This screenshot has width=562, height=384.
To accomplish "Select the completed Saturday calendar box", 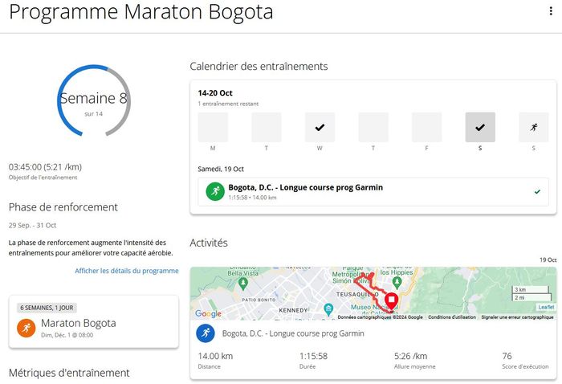I will pyautogui.click(x=480, y=127).
